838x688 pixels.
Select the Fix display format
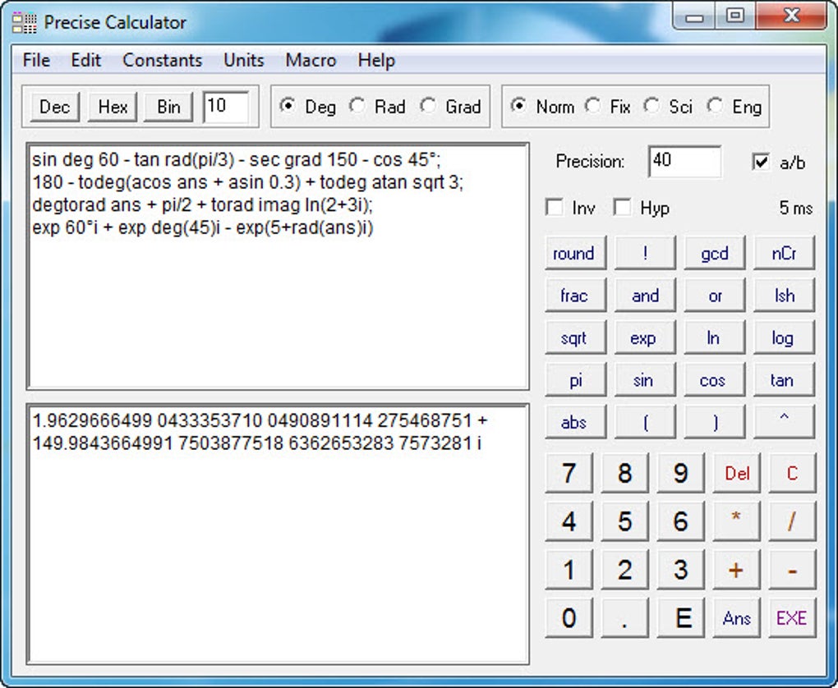(608, 106)
